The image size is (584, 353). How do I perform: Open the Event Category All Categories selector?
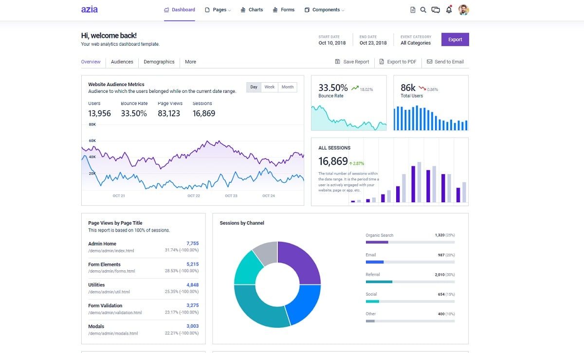point(415,43)
